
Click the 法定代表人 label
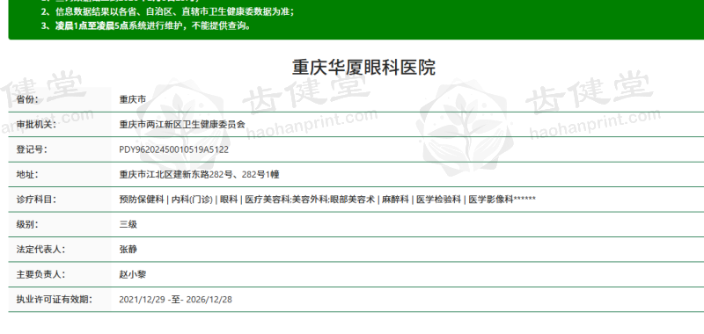[40, 250]
